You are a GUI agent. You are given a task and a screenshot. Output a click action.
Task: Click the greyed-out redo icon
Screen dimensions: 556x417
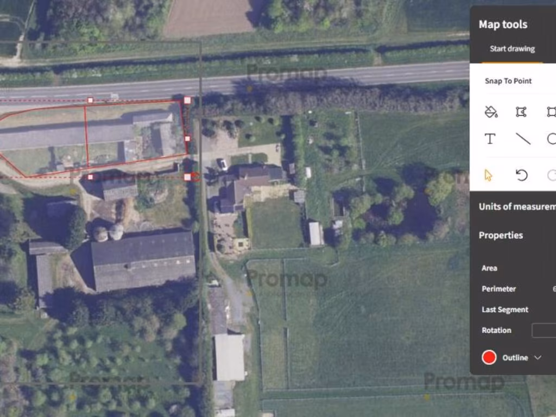pyautogui.click(x=552, y=175)
